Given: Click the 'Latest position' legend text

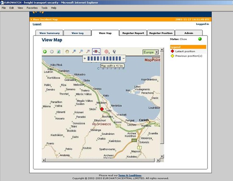Looking at the screenshot, I should [185, 51].
